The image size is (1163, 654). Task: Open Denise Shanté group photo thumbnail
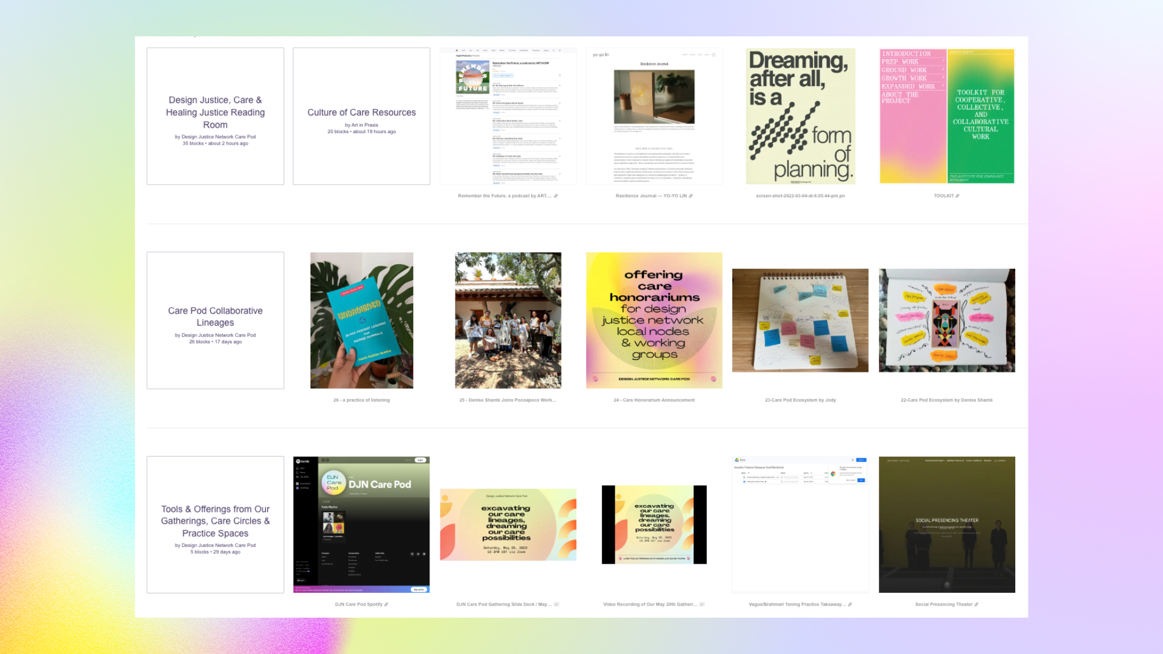508,320
